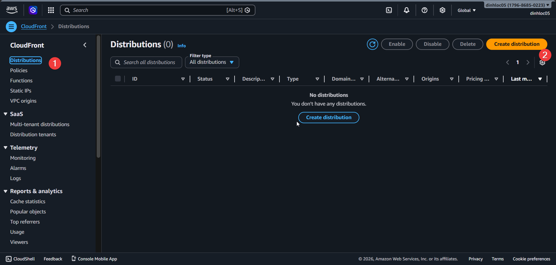The height and width of the screenshot is (265, 556).
Task: Open Cache statistics from Reports & analytics
Action: click(28, 201)
